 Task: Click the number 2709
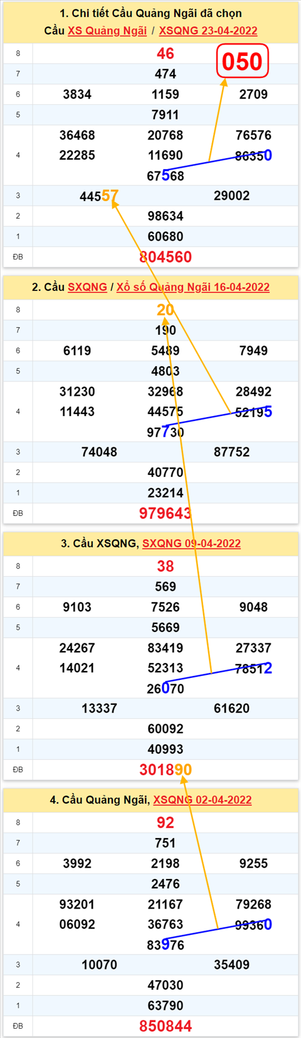pos(254,94)
